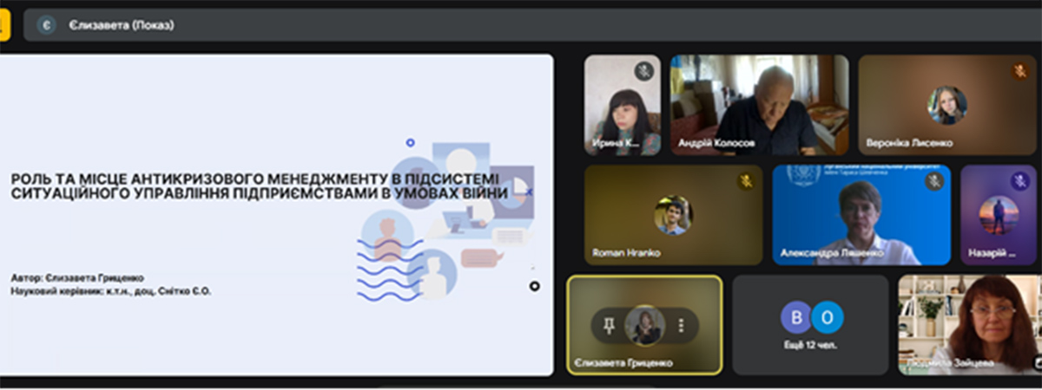Screen dimensions: 1042x390
Task: Click muted mic icon on Александра Ляшенко tile
Action: click(x=933, y=181)
